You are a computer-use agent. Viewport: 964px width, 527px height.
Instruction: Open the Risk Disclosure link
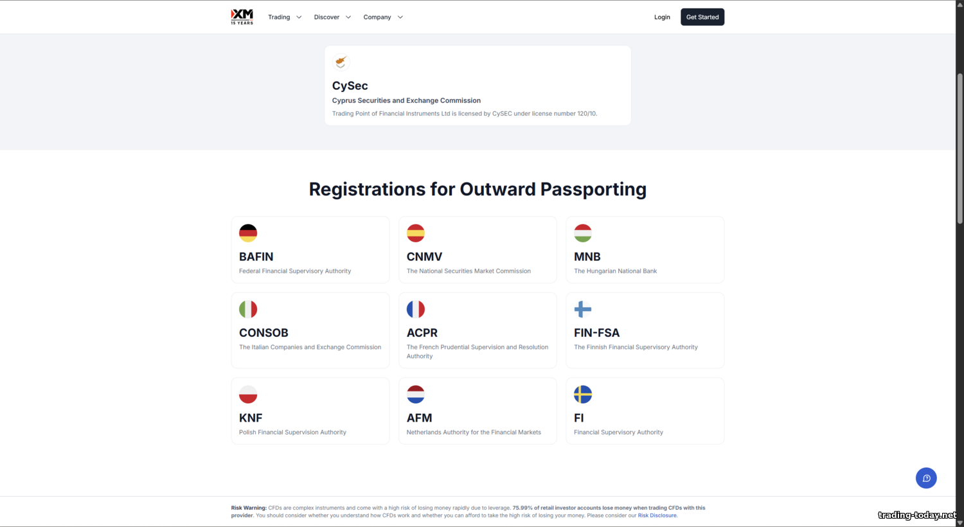pyautogui.click(x=657, y=515)
